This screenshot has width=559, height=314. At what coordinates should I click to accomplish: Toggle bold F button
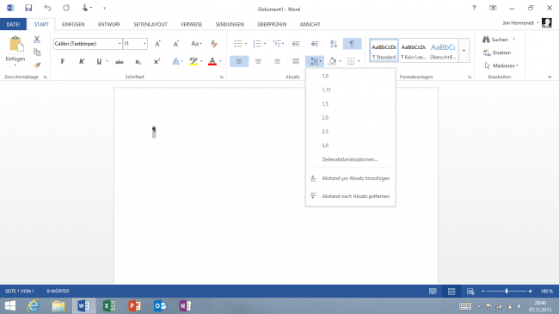pos(63,61)
